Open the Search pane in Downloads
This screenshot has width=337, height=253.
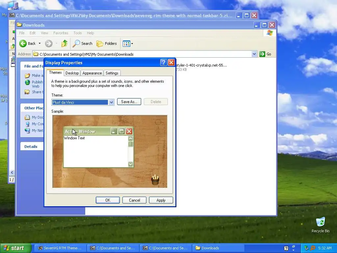[x=83, y=43]
